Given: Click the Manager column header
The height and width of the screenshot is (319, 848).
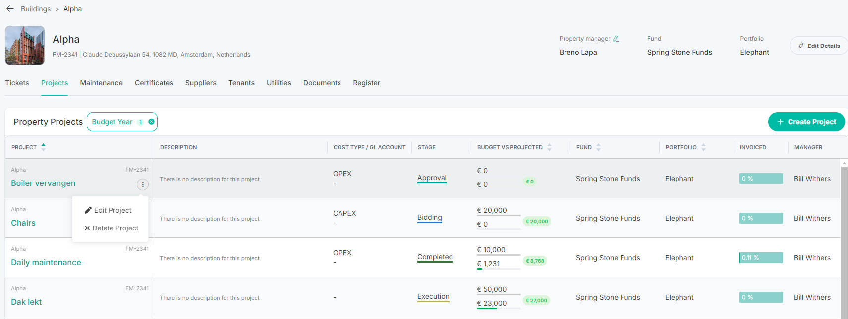Looking at the screenshot, I should pyautogui.click(x=808, y=147).
